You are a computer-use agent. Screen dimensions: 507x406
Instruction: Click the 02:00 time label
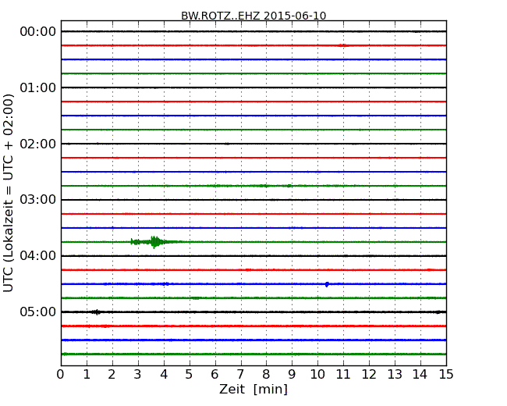tap(38, 144)
